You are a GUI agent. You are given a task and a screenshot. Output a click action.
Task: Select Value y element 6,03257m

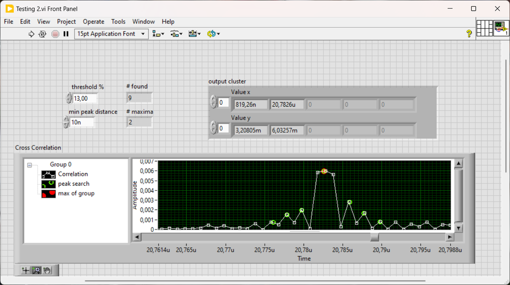tap(287, 130)
